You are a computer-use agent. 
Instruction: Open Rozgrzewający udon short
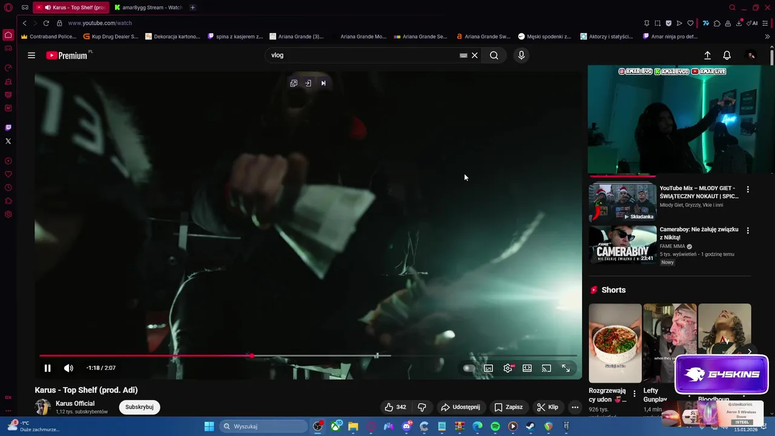[615, 343]
